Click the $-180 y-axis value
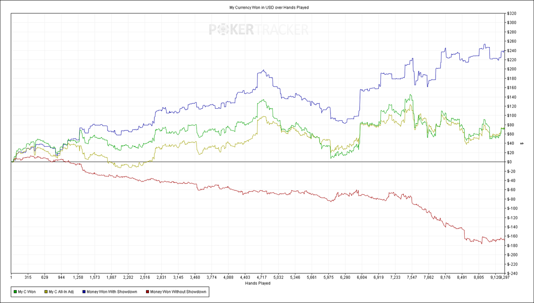The image size is (534, 303). 512,245
